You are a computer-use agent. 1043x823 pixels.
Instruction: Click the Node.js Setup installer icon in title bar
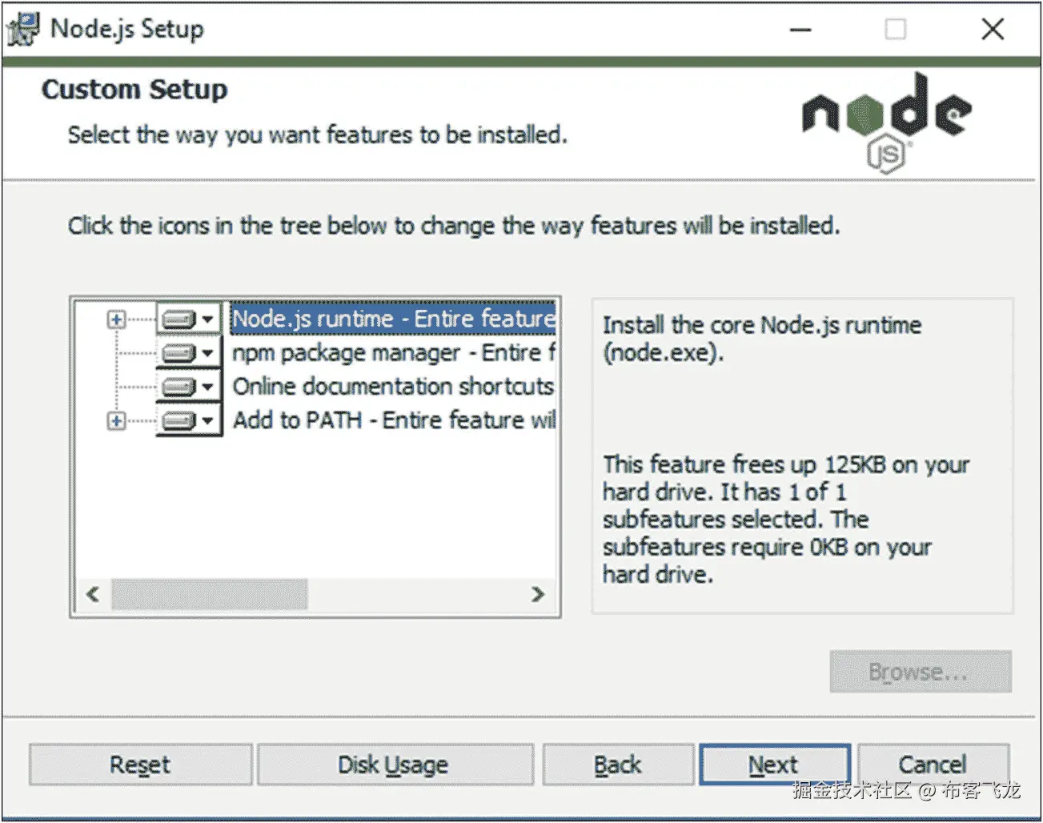click(x=22, y=29)
